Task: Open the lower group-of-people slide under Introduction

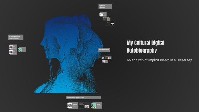Action: pos(13,52)
